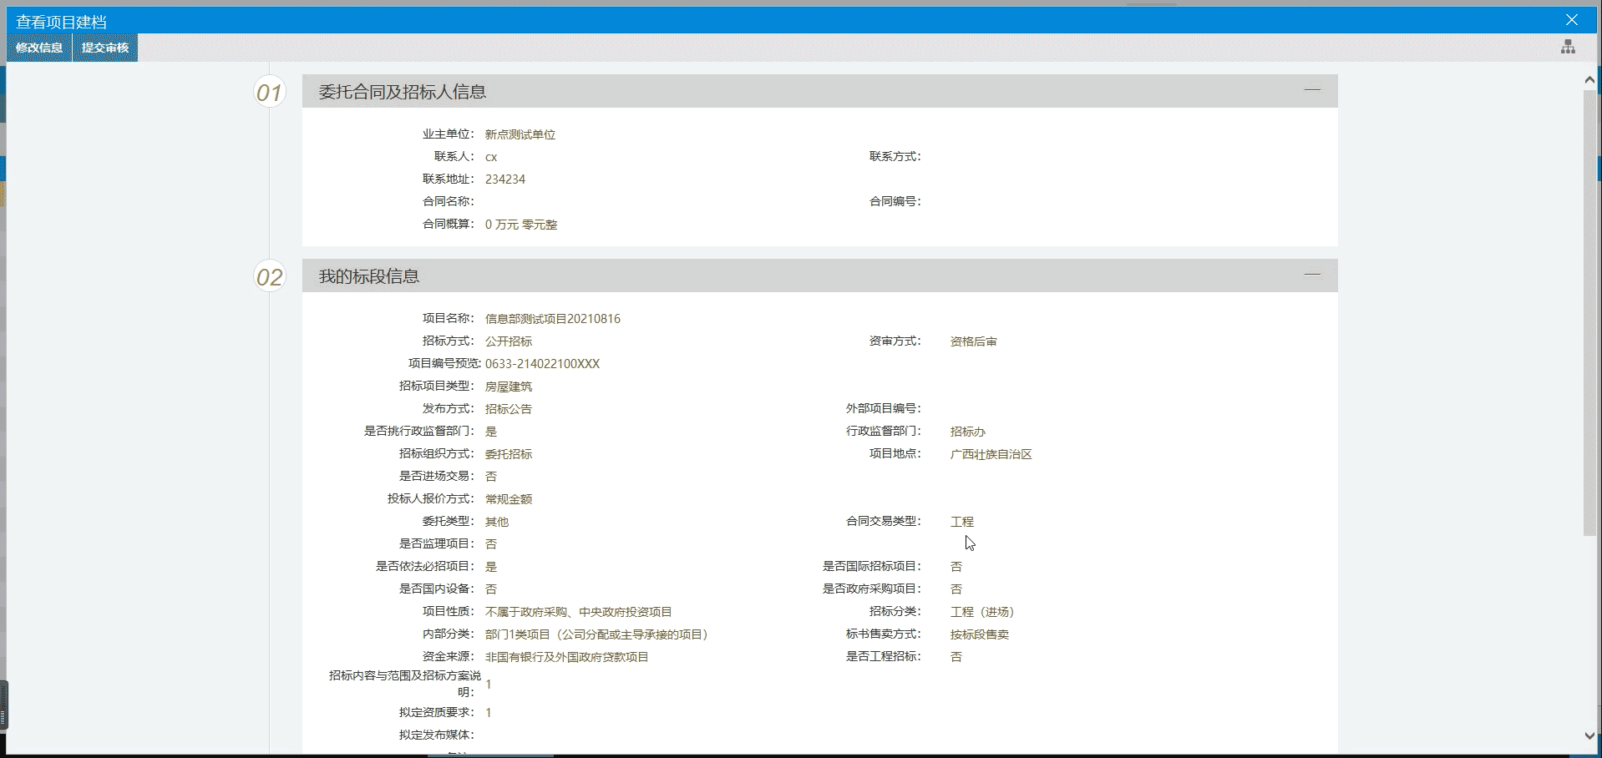1602x758 pixels.
Task: Click qualification method value 资格后审
Action: point(973,341)
